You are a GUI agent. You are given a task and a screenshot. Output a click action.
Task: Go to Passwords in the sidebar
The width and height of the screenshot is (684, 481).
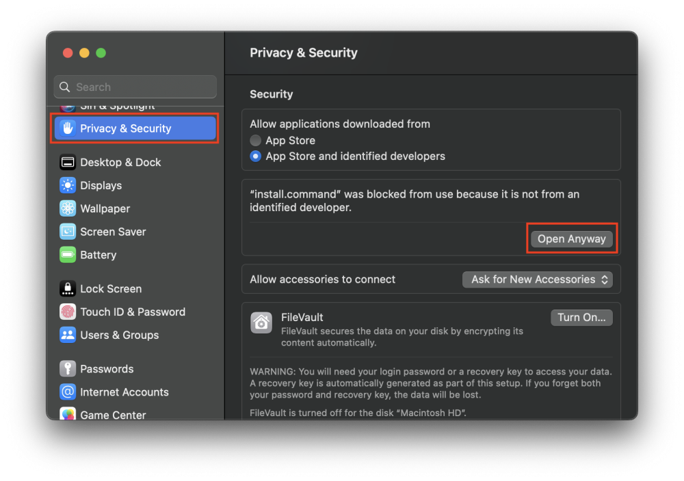(x=107, y=369)
